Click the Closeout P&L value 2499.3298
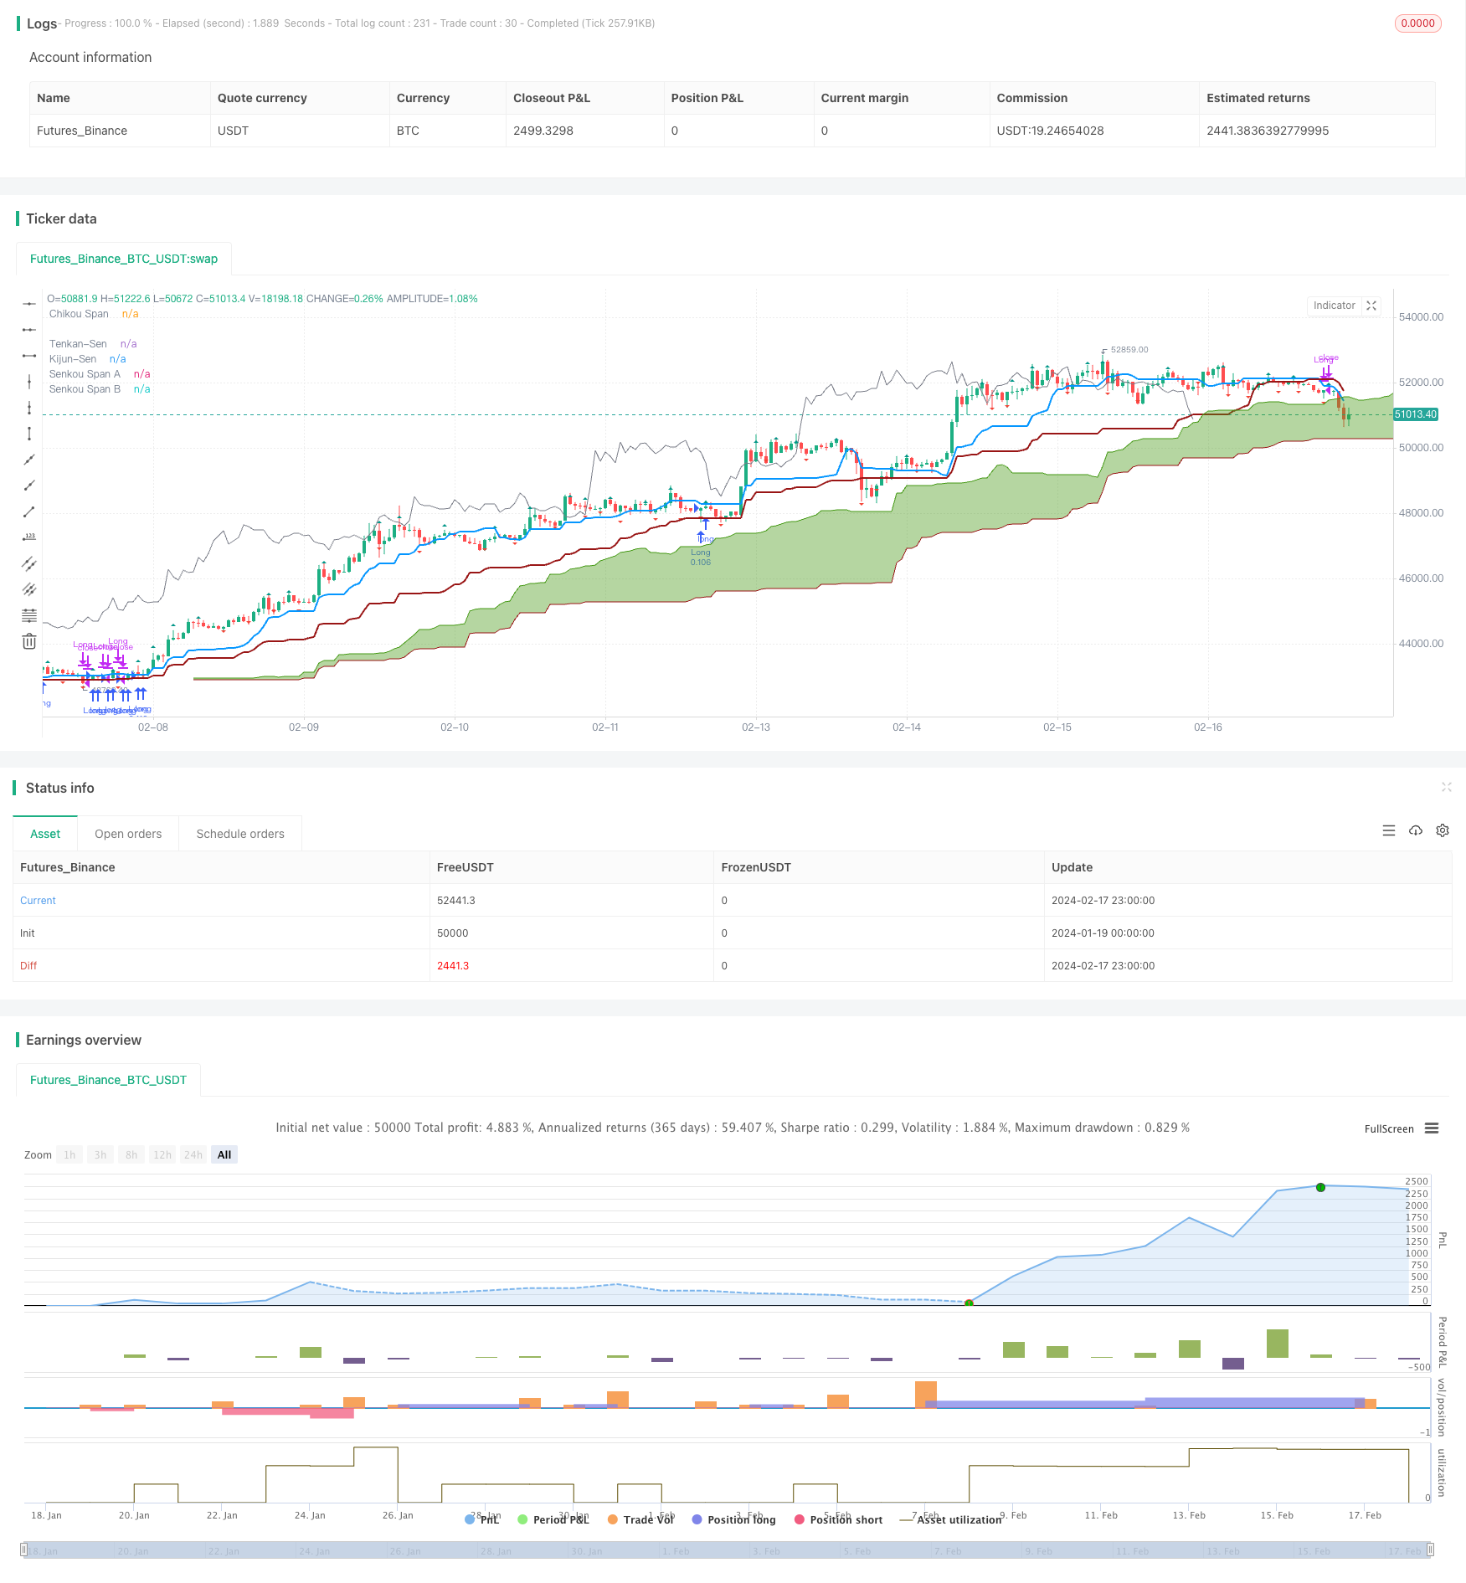This screenshot has height=1583, width=1466. 543,131
